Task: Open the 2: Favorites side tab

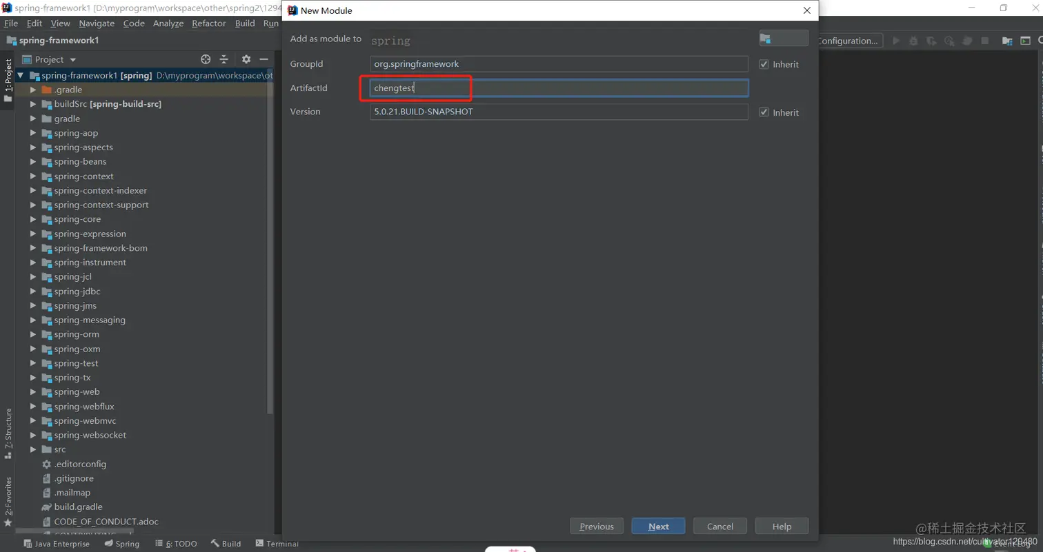Action: pos(8,501)
